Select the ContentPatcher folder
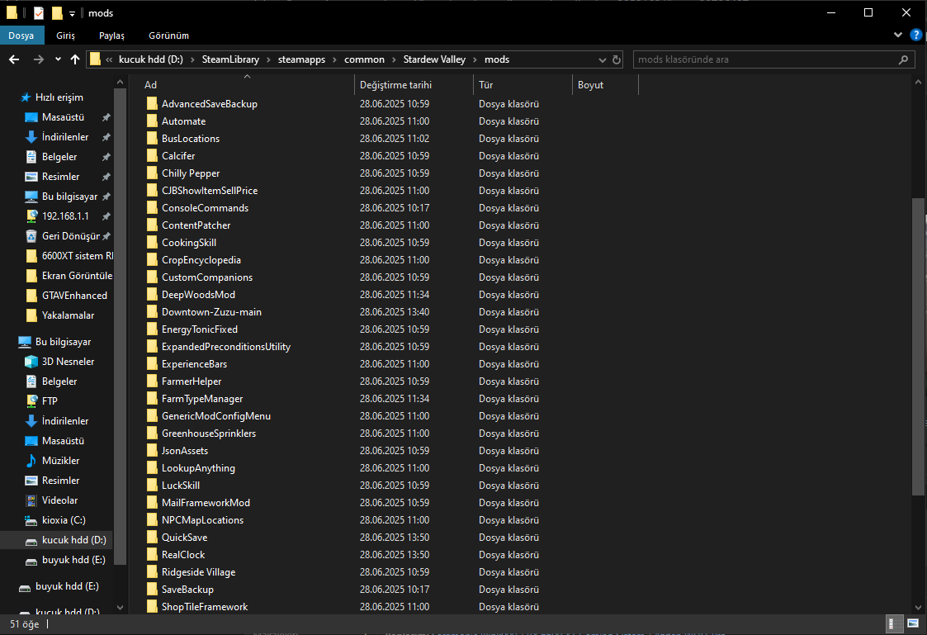 (x=196, y=225)
